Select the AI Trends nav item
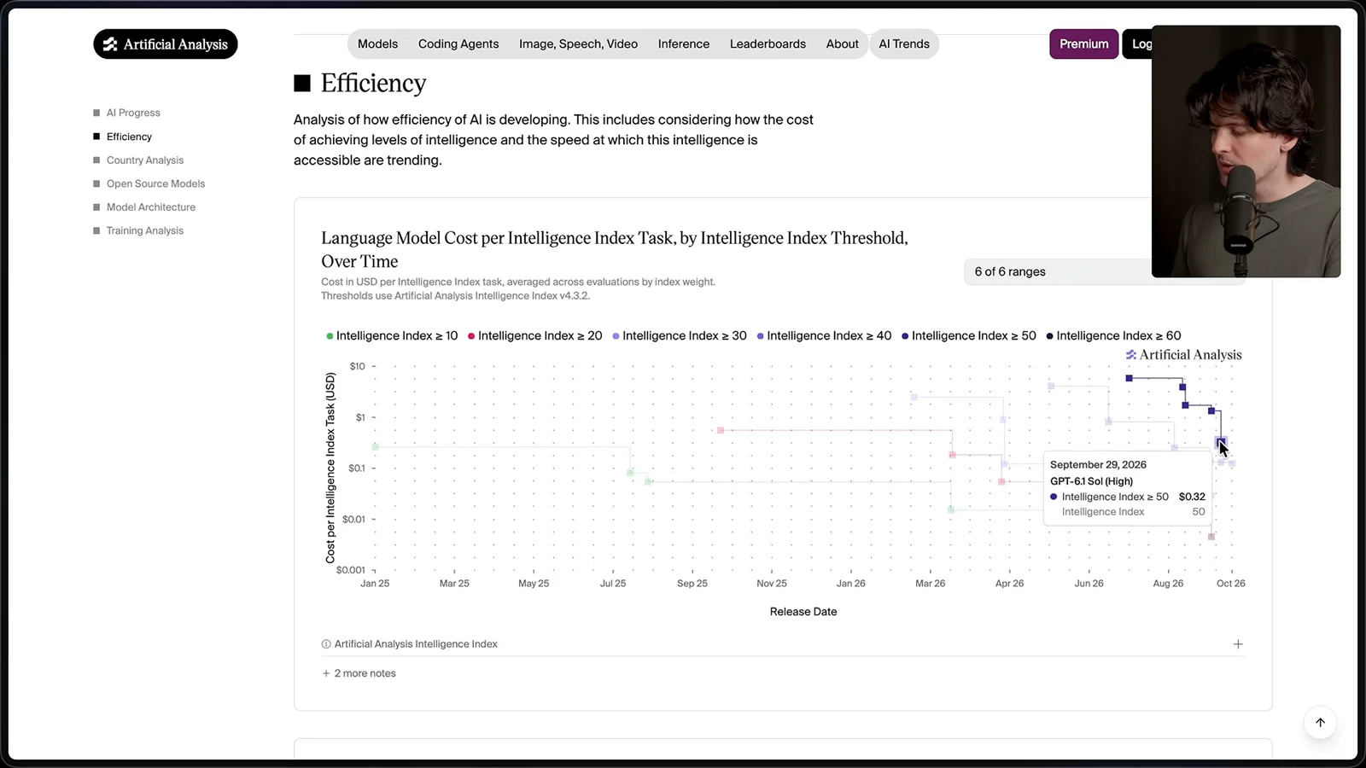1366x768 pixels. point(904,44)
